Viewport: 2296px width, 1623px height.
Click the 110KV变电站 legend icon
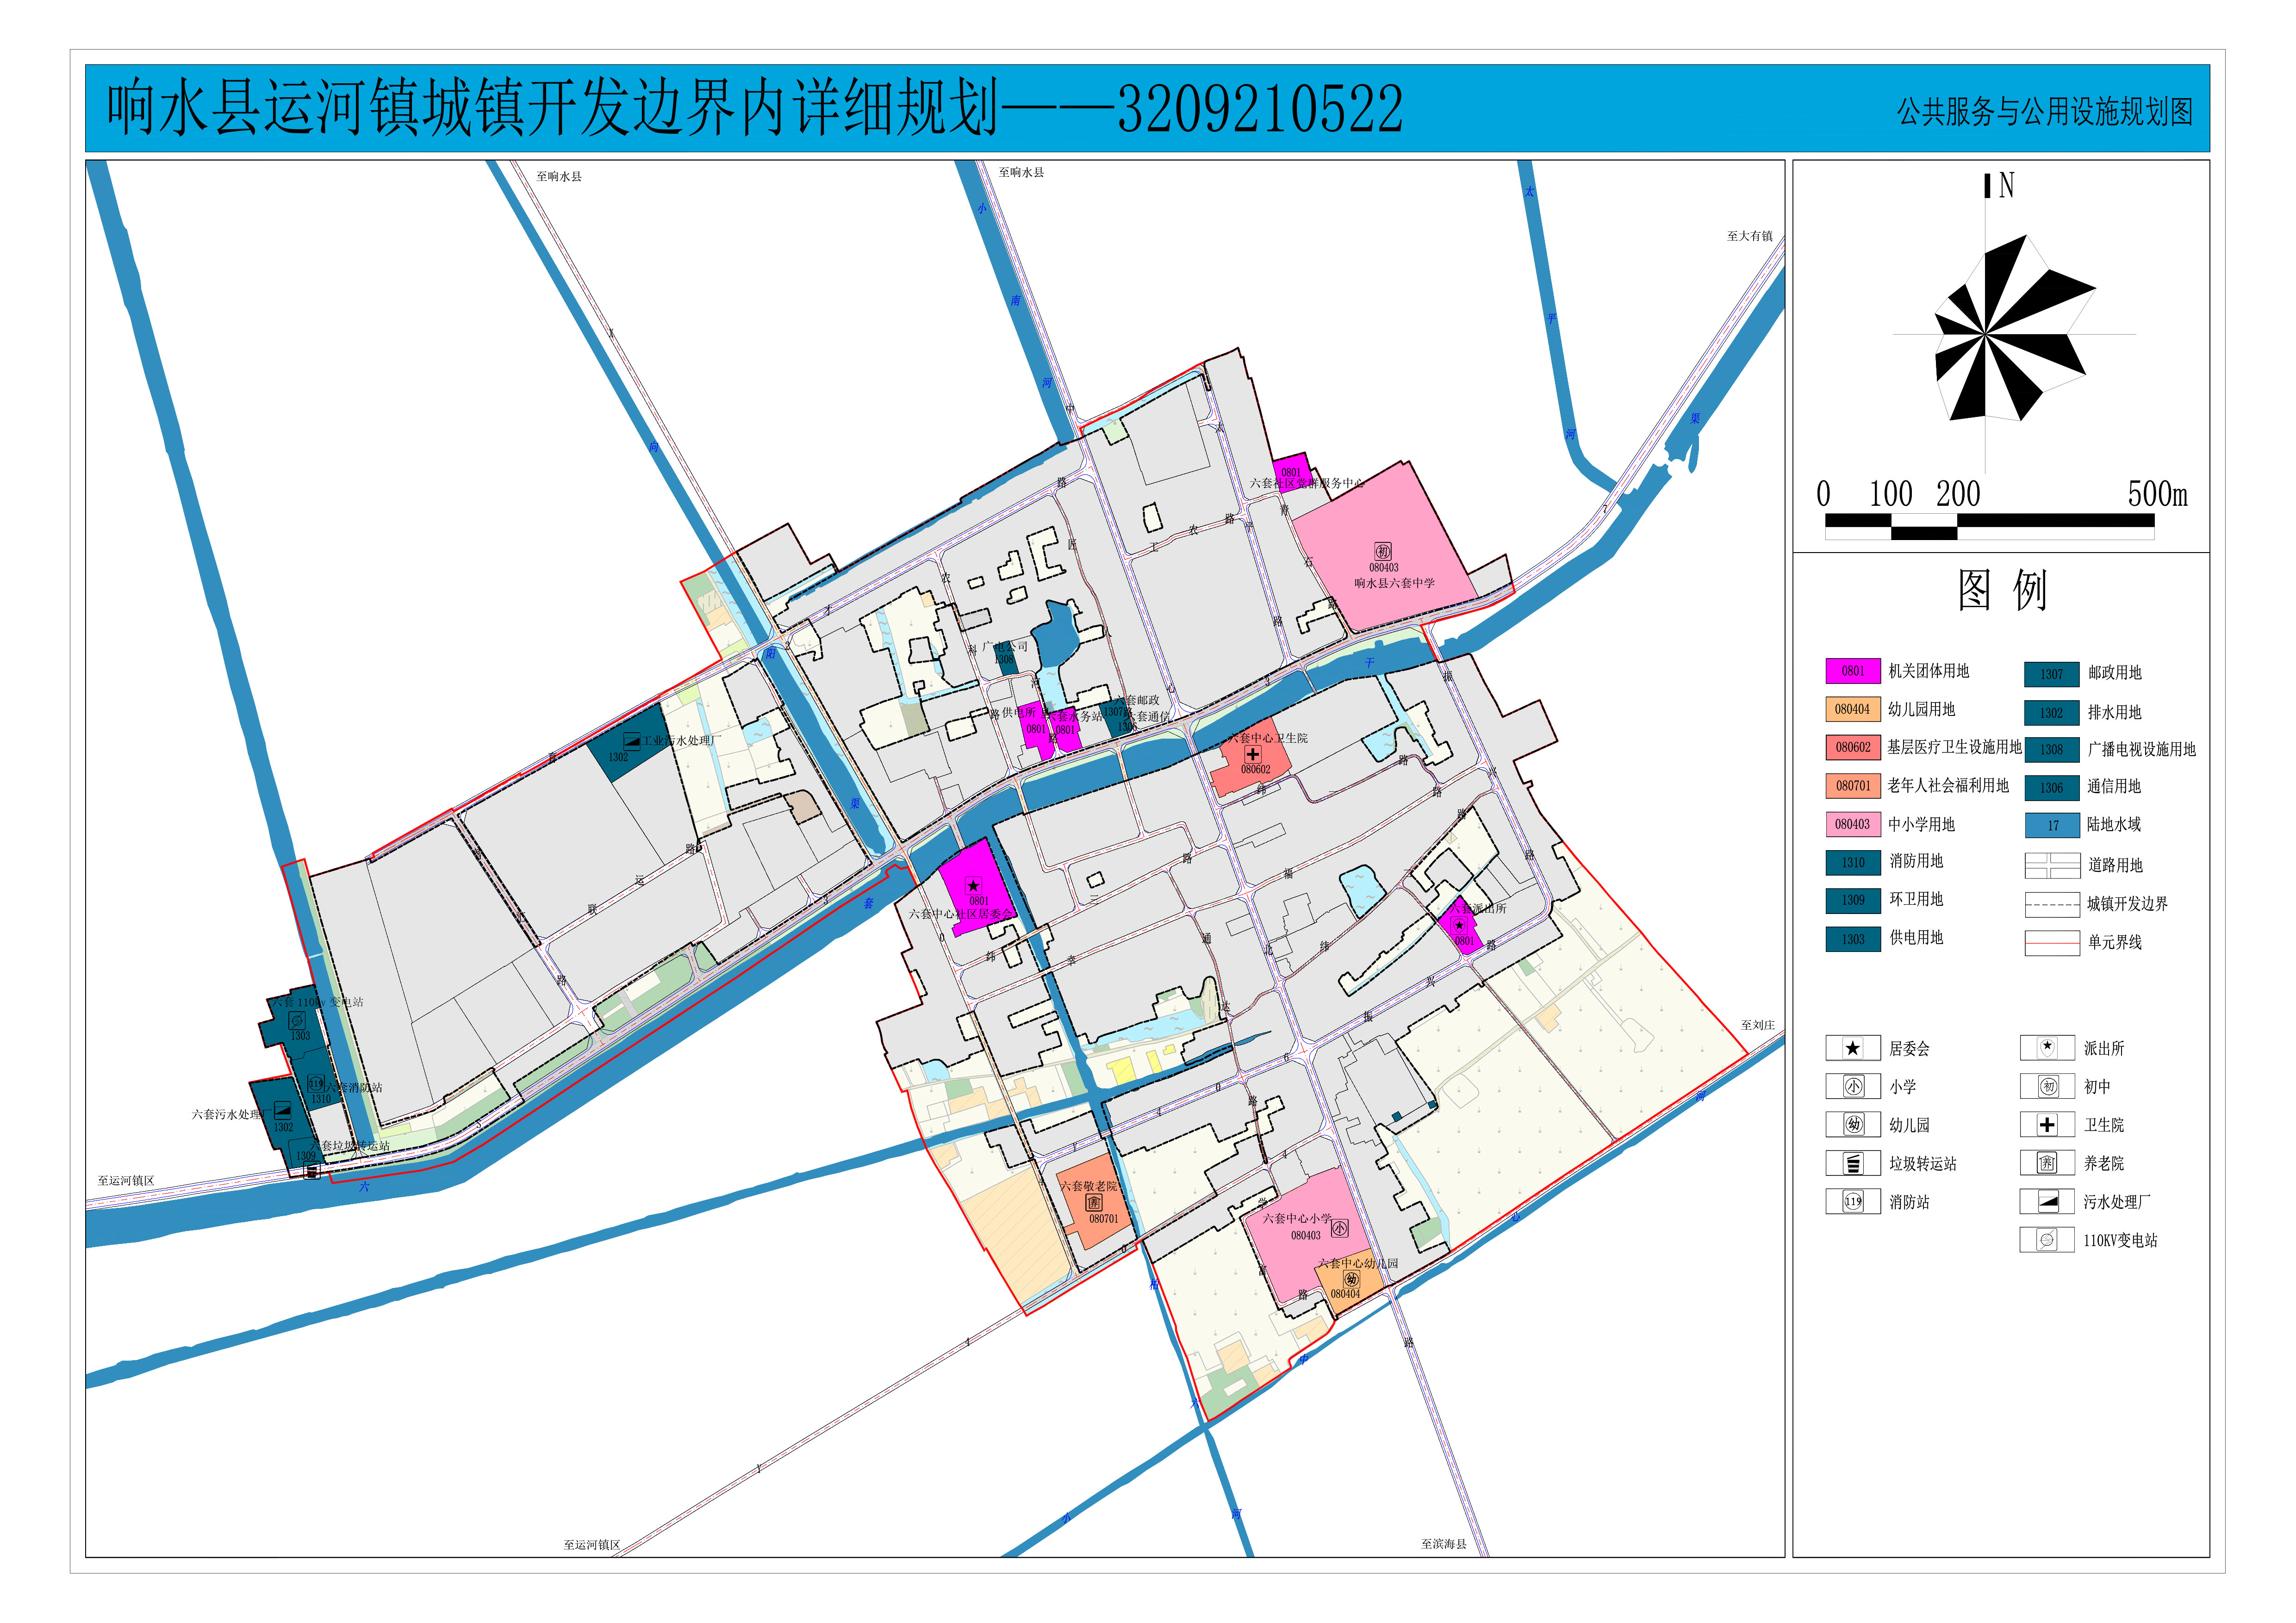tap(2046, 1240)
